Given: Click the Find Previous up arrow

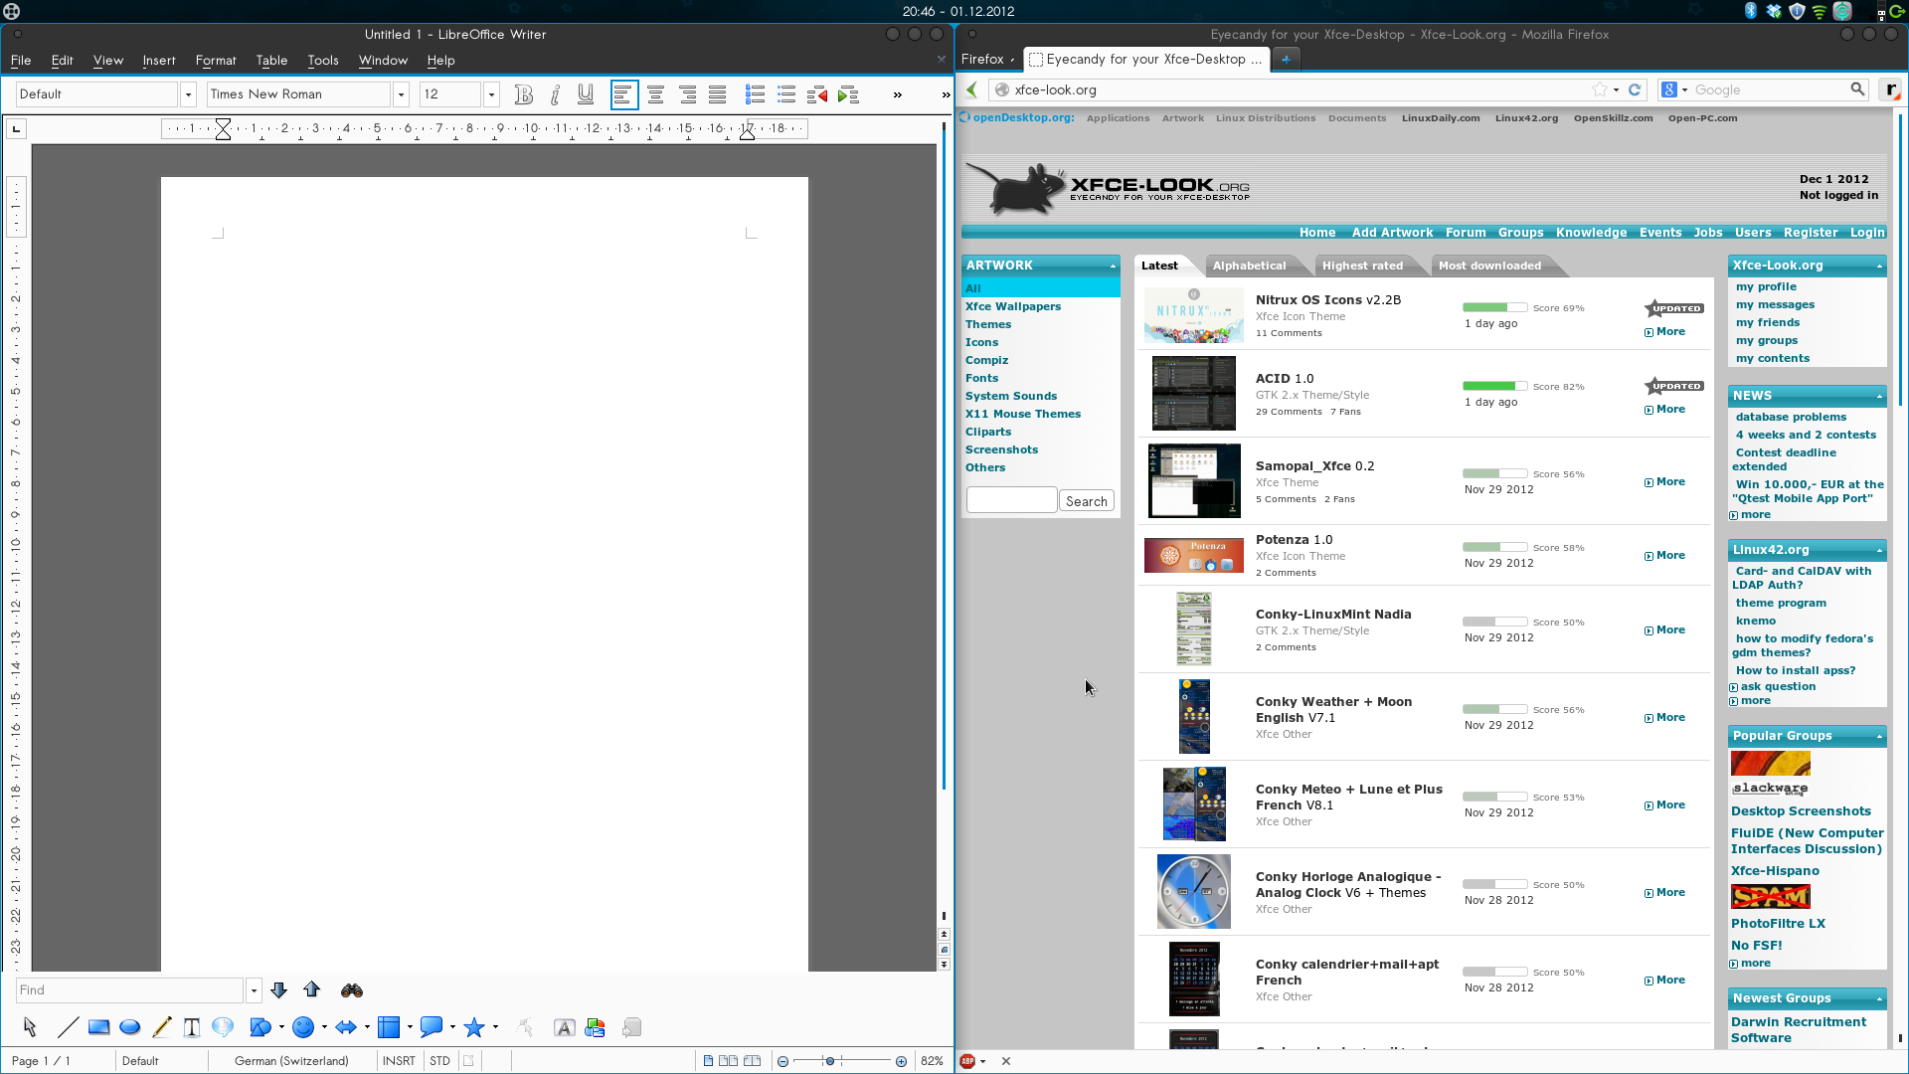Looking at the screenshot, I should [312, 990].
